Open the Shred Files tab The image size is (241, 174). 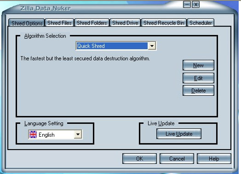(x=59, y=23)
